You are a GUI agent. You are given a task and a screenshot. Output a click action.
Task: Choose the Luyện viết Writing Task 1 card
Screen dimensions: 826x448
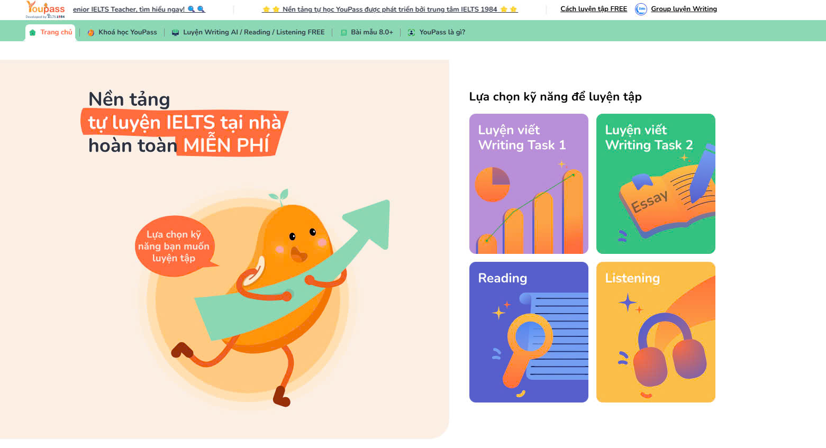point(529,184)
